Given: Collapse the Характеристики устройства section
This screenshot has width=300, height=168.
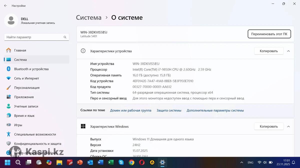Looking at the screenshot, I should pos(288,51).
